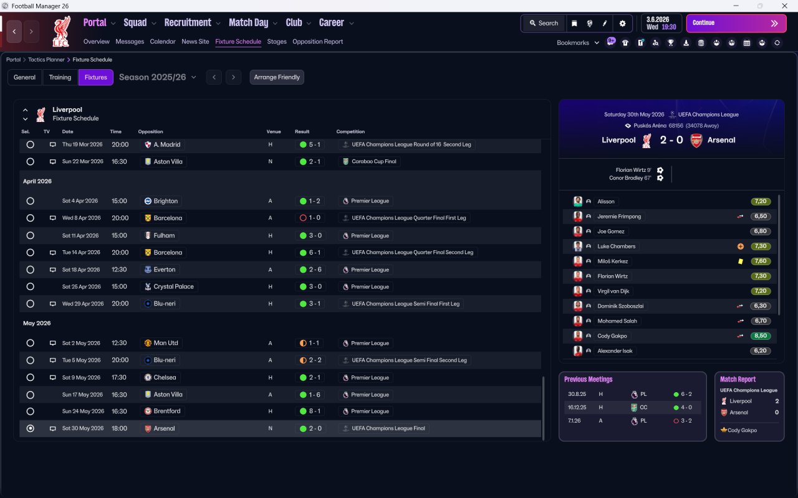Click TV icon on Carabao Cup Final row
798x498 pixels.
[53, 161]
